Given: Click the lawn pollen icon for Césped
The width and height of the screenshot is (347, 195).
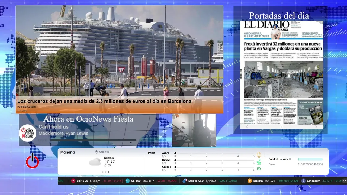Looking at the screenshot, I should 259,168.
